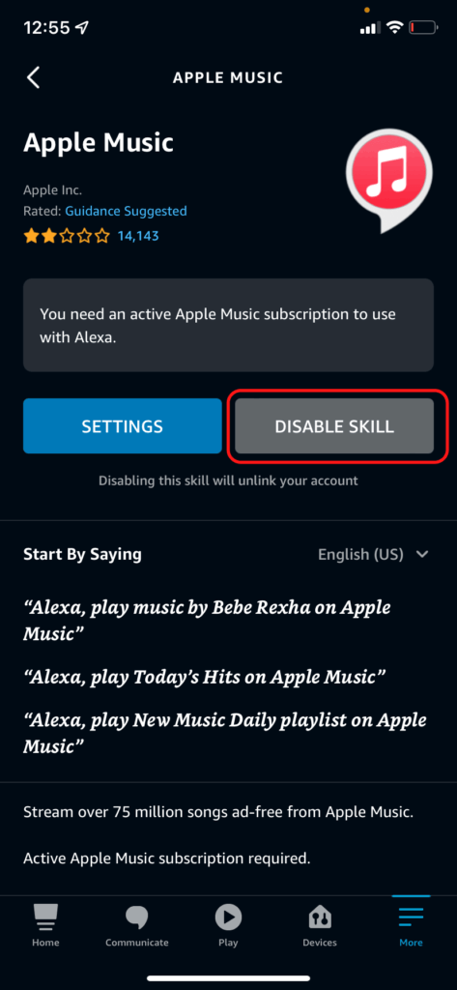Tap the battery indicator in status bar

pos(423,27)
